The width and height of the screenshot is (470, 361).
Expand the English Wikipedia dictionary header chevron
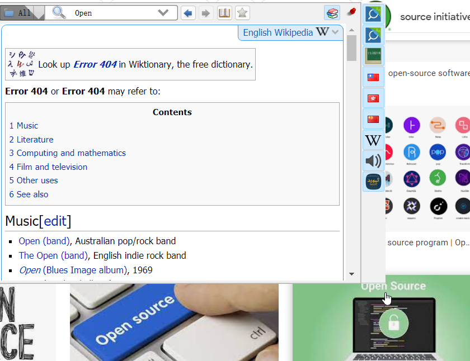pyautogui.click(x=335, y=32)
